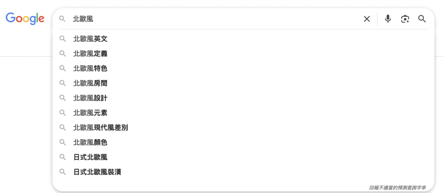Click the gray magnifier inside search field

pyautogui.click(x=63, y=19)
